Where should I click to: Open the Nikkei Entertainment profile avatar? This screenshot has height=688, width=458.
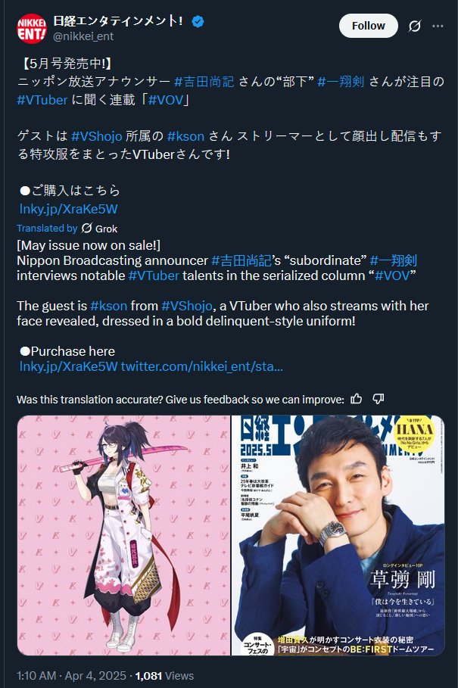pos(32,29)
